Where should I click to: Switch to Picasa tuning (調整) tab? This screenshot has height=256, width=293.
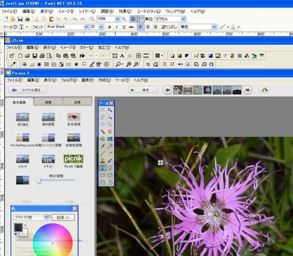[x=48, y=102]
